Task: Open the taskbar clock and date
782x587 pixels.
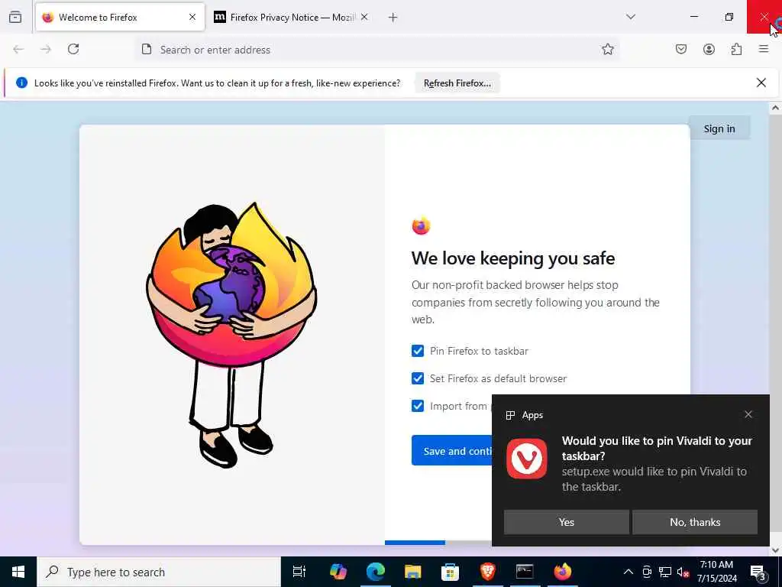Action: [x=716, y=572]
